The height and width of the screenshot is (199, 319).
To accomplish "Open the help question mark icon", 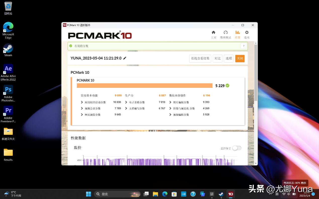I will pyautogui.click(x=243, y=46).
